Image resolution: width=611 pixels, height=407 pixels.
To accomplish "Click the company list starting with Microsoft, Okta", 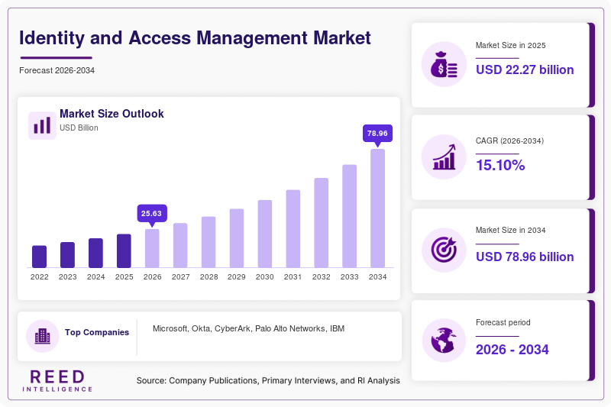I will pos(249,328).
